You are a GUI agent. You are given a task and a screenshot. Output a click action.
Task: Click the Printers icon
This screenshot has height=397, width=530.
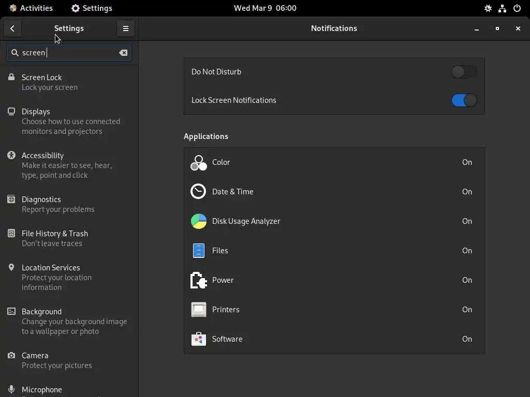pos(198,310)
